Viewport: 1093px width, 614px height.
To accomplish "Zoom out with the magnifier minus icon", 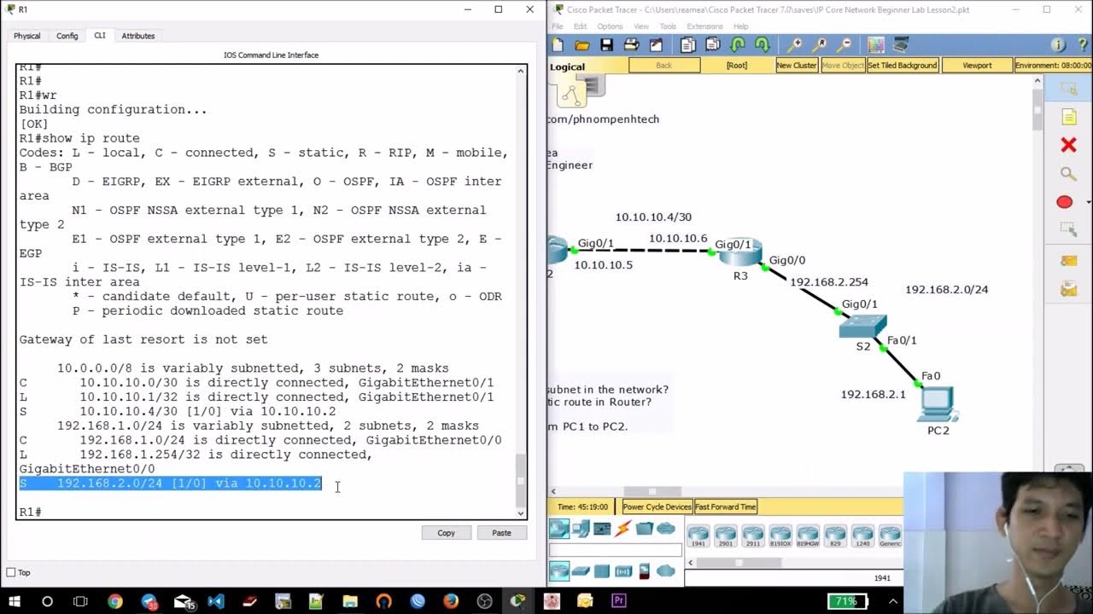I will point(844,44).
